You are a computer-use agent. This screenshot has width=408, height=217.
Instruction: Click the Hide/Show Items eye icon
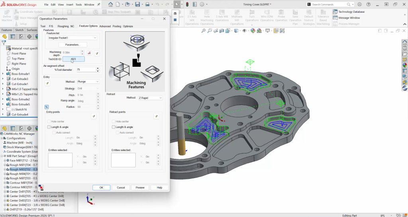point(245,31)
